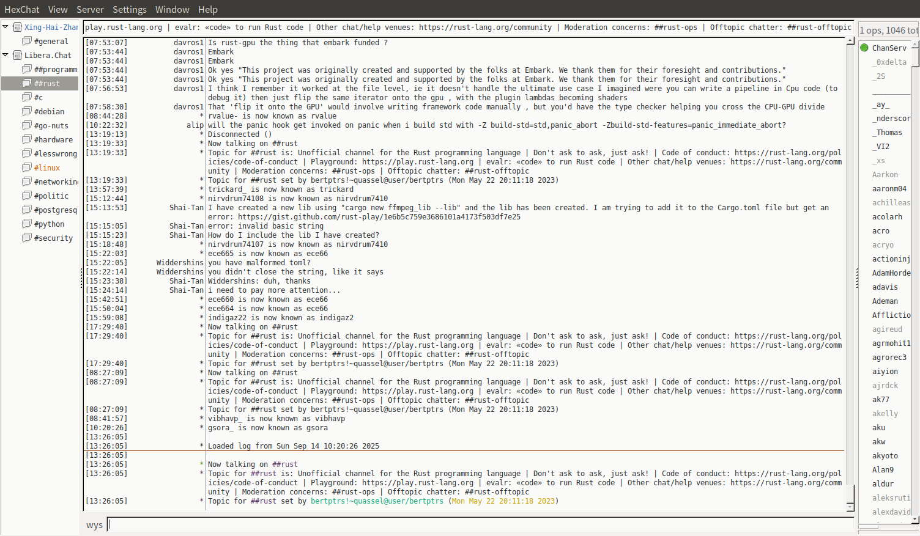Viewport: 920px width, 536px height.
Task: Open the HexChat menu
Action: click(21, 9)
